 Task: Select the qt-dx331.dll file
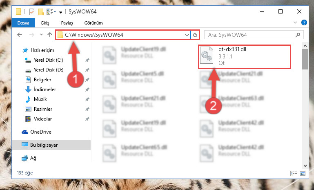[x=244, y=57]
